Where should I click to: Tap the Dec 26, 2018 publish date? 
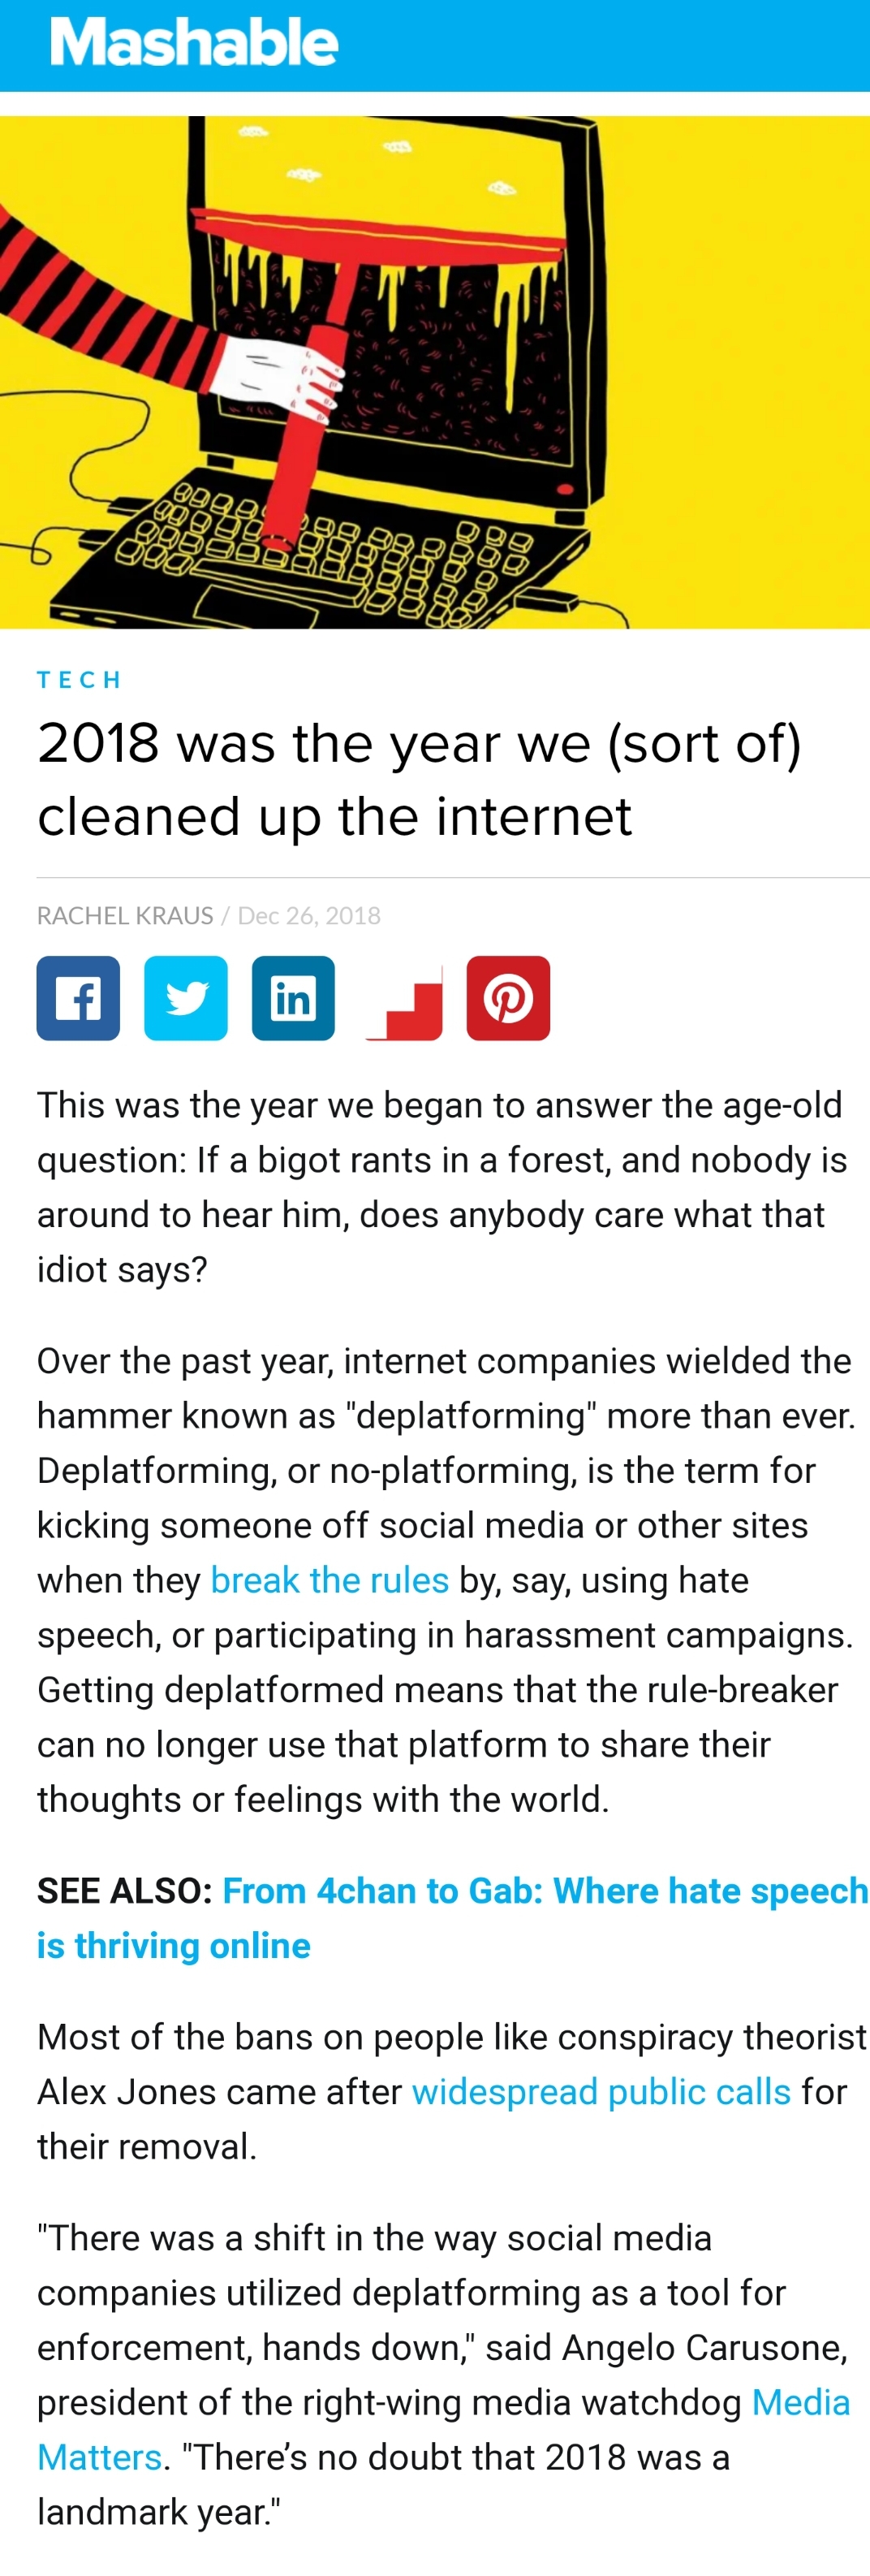click(x=308, y=915)
